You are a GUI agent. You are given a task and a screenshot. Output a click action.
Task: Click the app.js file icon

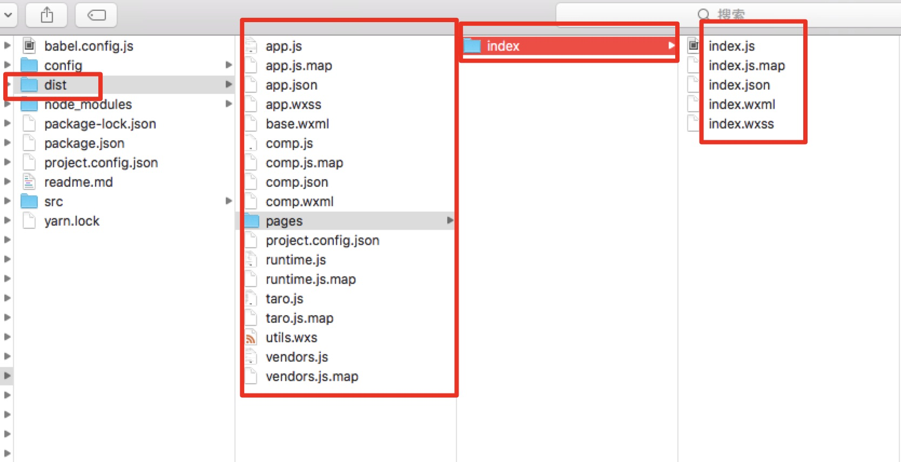251,46
